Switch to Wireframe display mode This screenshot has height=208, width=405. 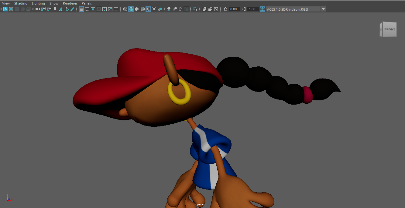click(125, 9)
